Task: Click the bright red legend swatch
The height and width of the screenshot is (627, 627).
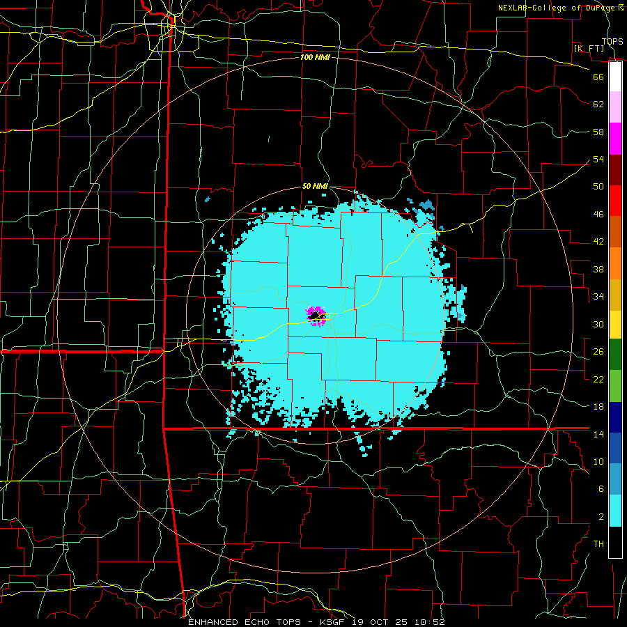Action: tap(615, 201)
